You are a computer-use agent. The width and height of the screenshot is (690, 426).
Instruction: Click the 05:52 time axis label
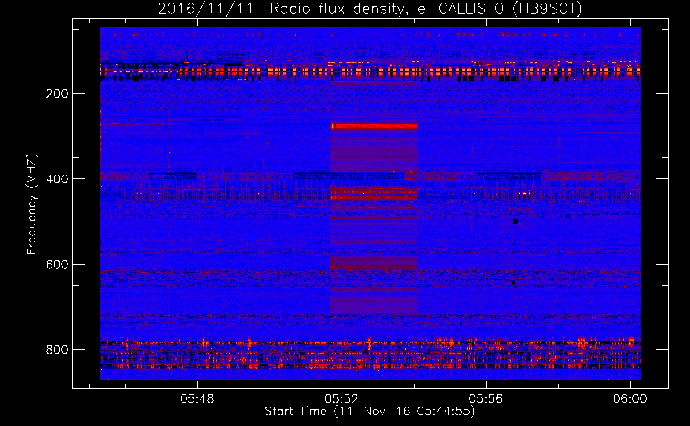(x=342, y=399)
